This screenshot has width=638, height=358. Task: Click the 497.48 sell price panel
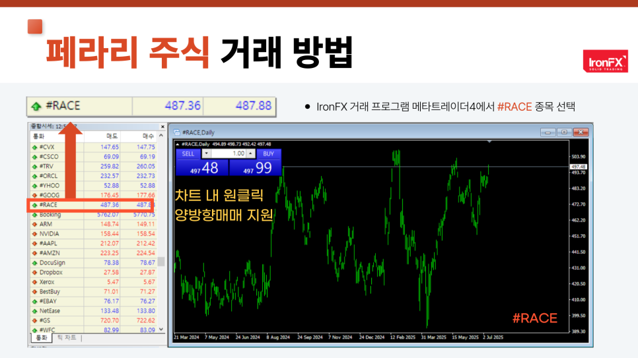coord(202,167)
